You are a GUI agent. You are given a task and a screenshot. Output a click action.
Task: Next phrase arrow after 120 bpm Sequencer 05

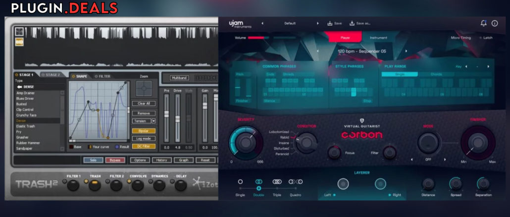click(x=406, y=51)
